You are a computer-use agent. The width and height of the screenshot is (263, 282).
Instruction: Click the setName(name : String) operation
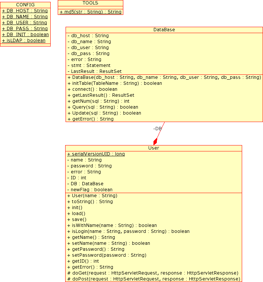tap(109, 243)
